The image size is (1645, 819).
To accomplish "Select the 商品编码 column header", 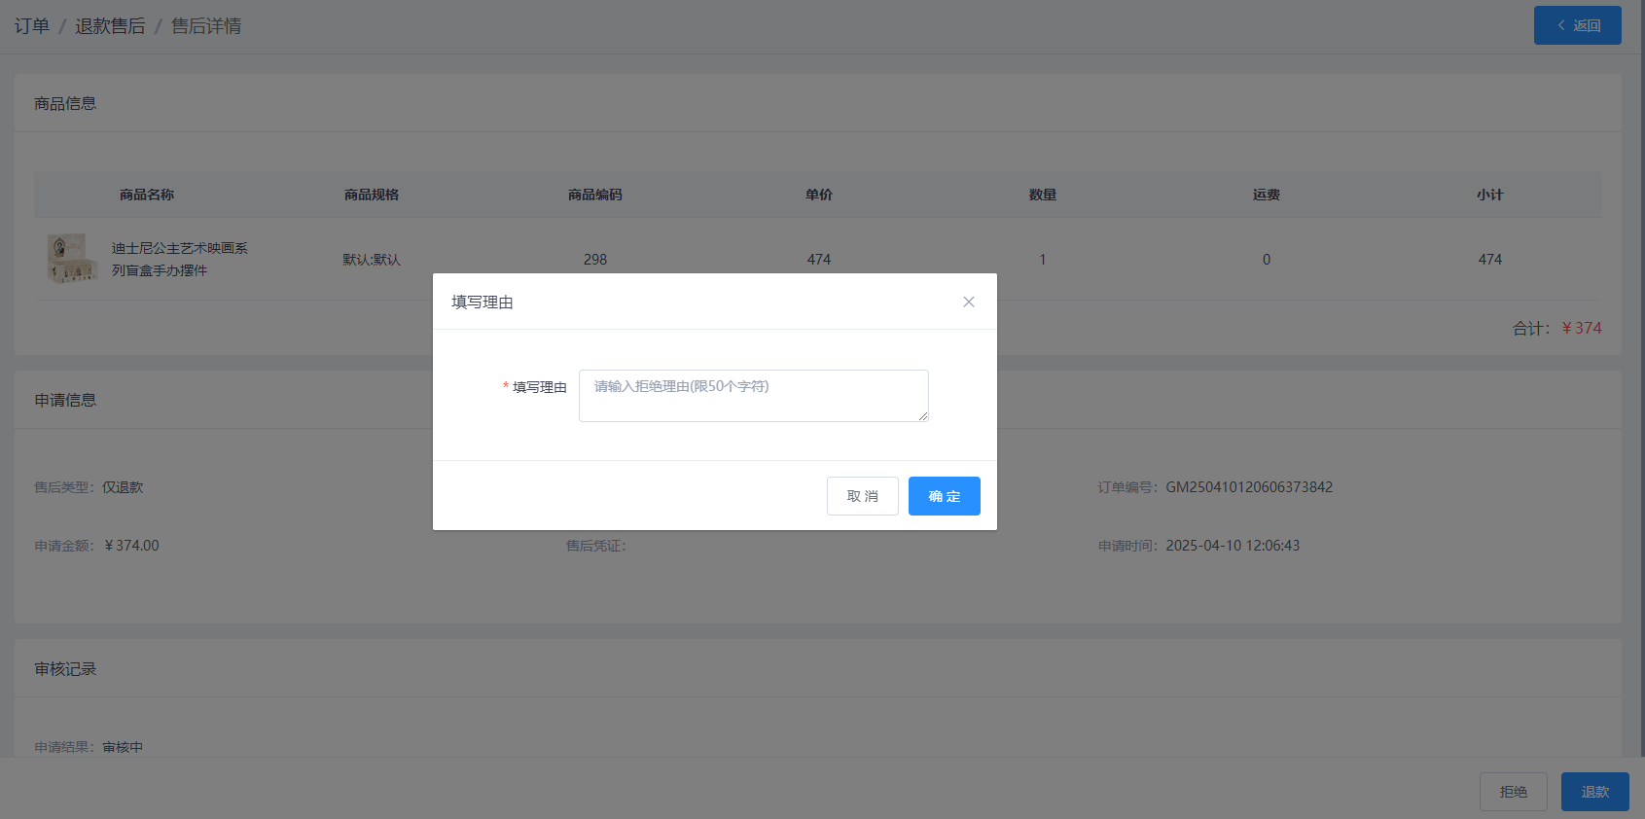I will [594, 195].
